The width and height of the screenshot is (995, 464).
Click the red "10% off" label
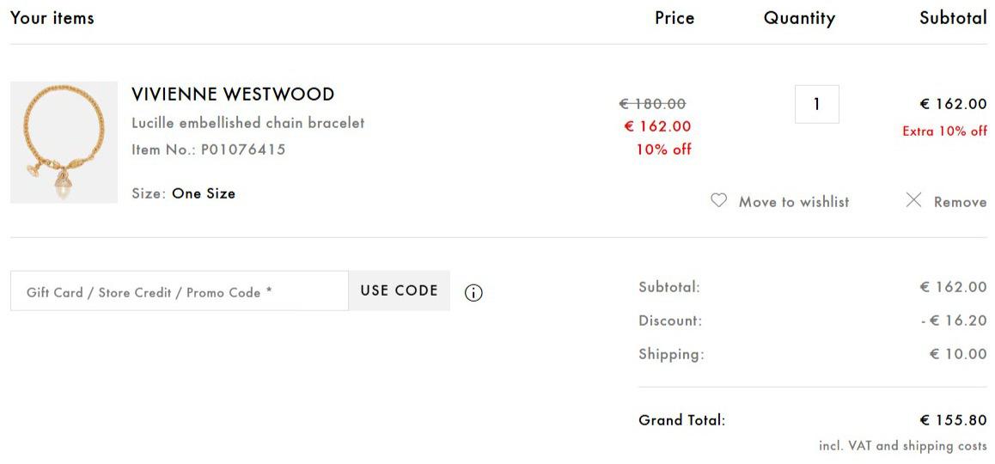coord(663,150)
